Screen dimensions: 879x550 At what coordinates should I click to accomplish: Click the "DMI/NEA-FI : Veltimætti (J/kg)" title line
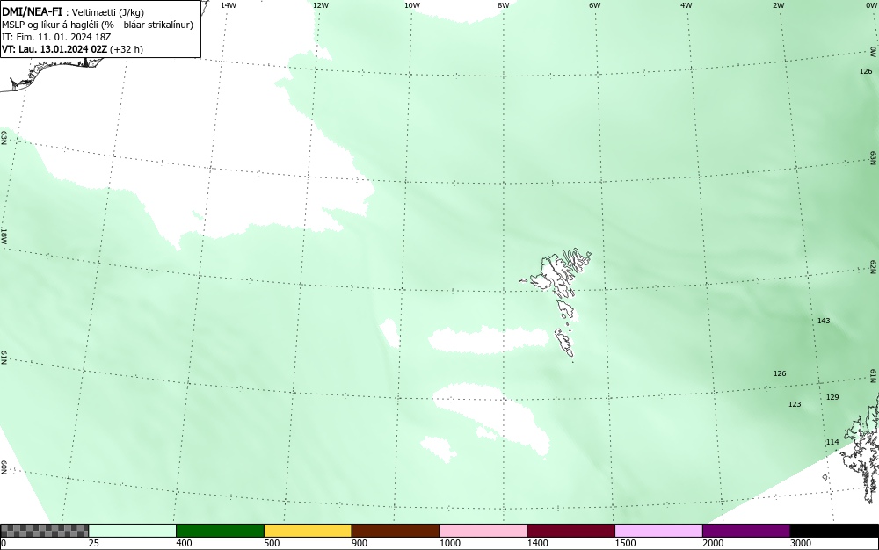[73, 12]
